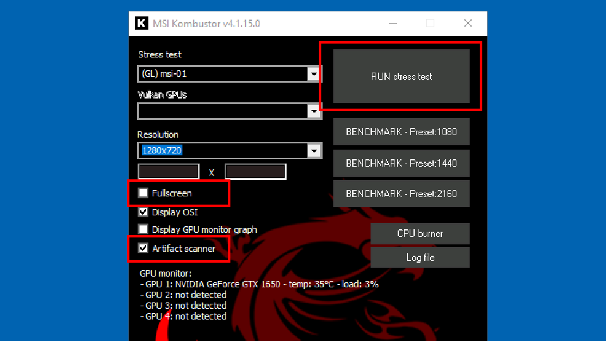Click the Stress test label

click(160, 54)
